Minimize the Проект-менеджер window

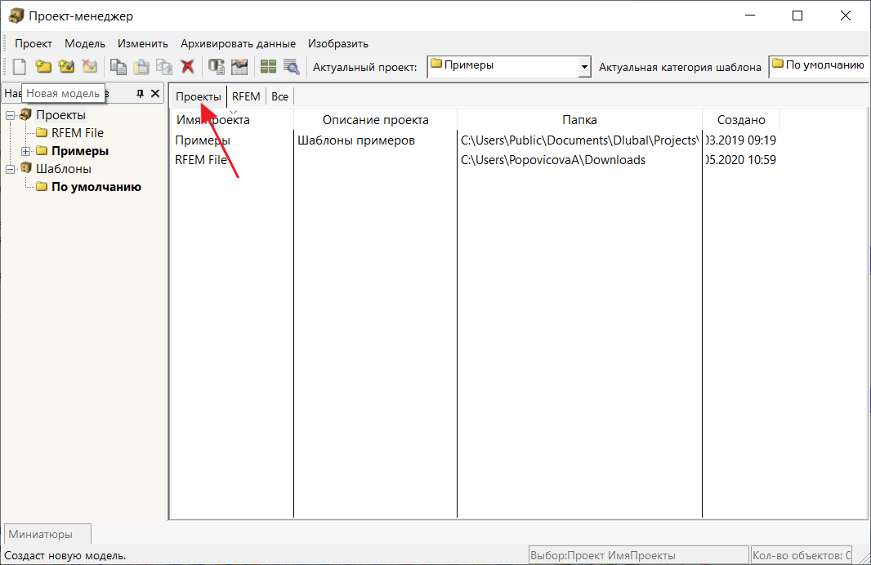click(749, 16)
